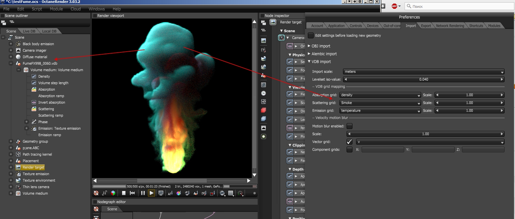
Task: Click the stacked blue render passes icon
Action: click(264, 119)
